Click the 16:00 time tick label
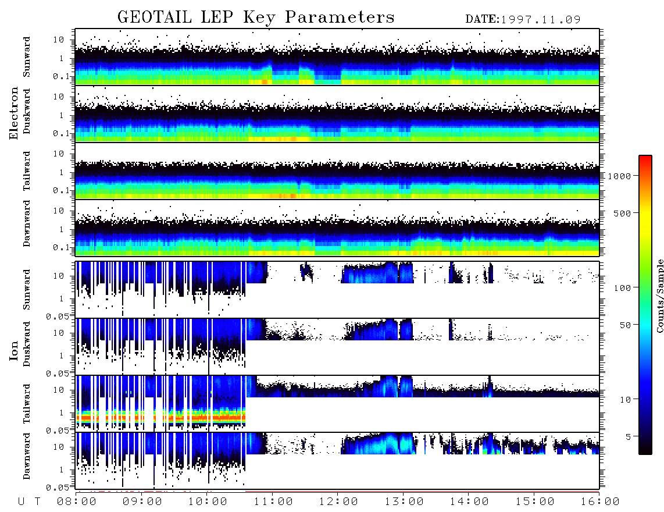This screenshot has width=664, height=512. pos(601,502)
